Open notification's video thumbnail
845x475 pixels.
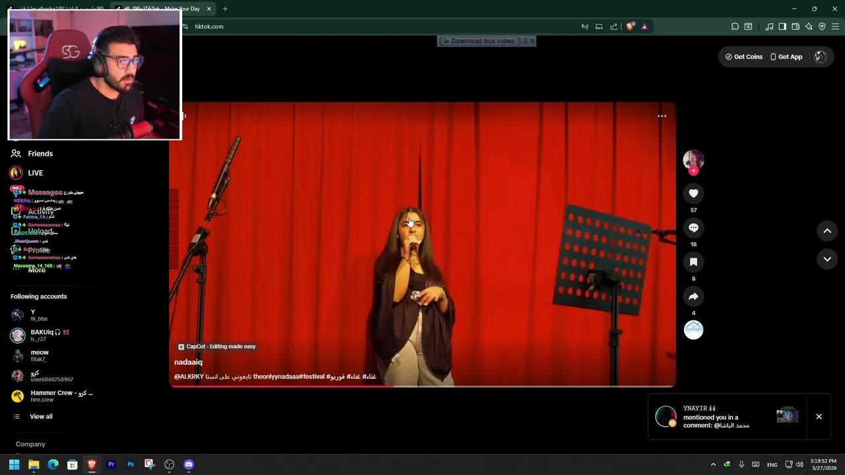787,414
